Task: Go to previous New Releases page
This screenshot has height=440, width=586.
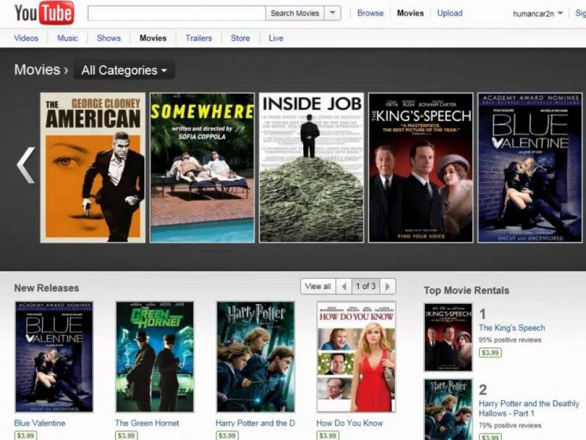Action: point(344,286)
